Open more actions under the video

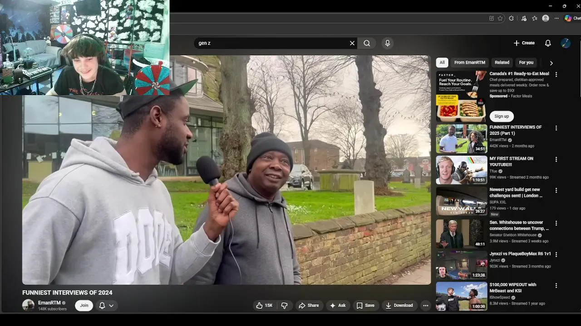[x=425, y=306]
